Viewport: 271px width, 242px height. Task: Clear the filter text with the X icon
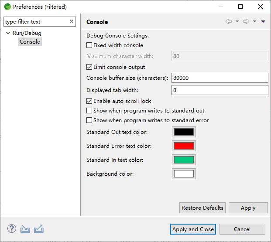72,21
